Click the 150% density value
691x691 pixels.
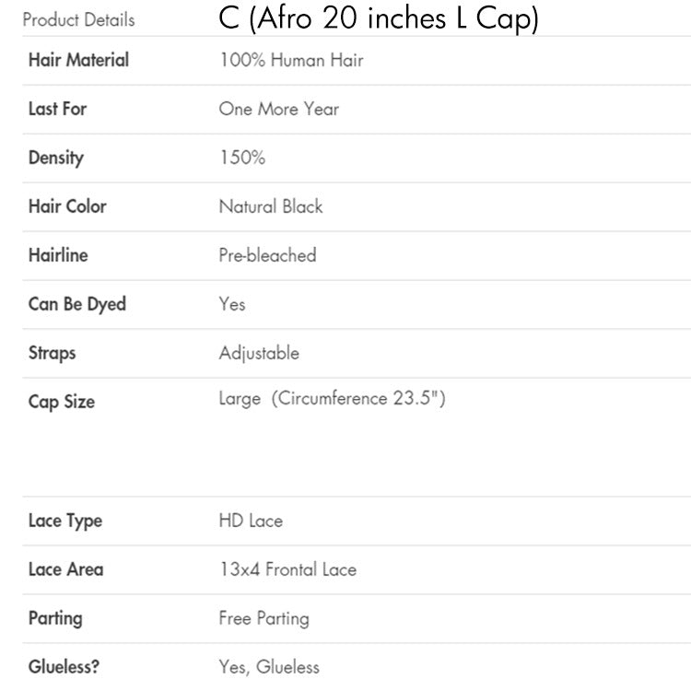(x=242, y=158)
